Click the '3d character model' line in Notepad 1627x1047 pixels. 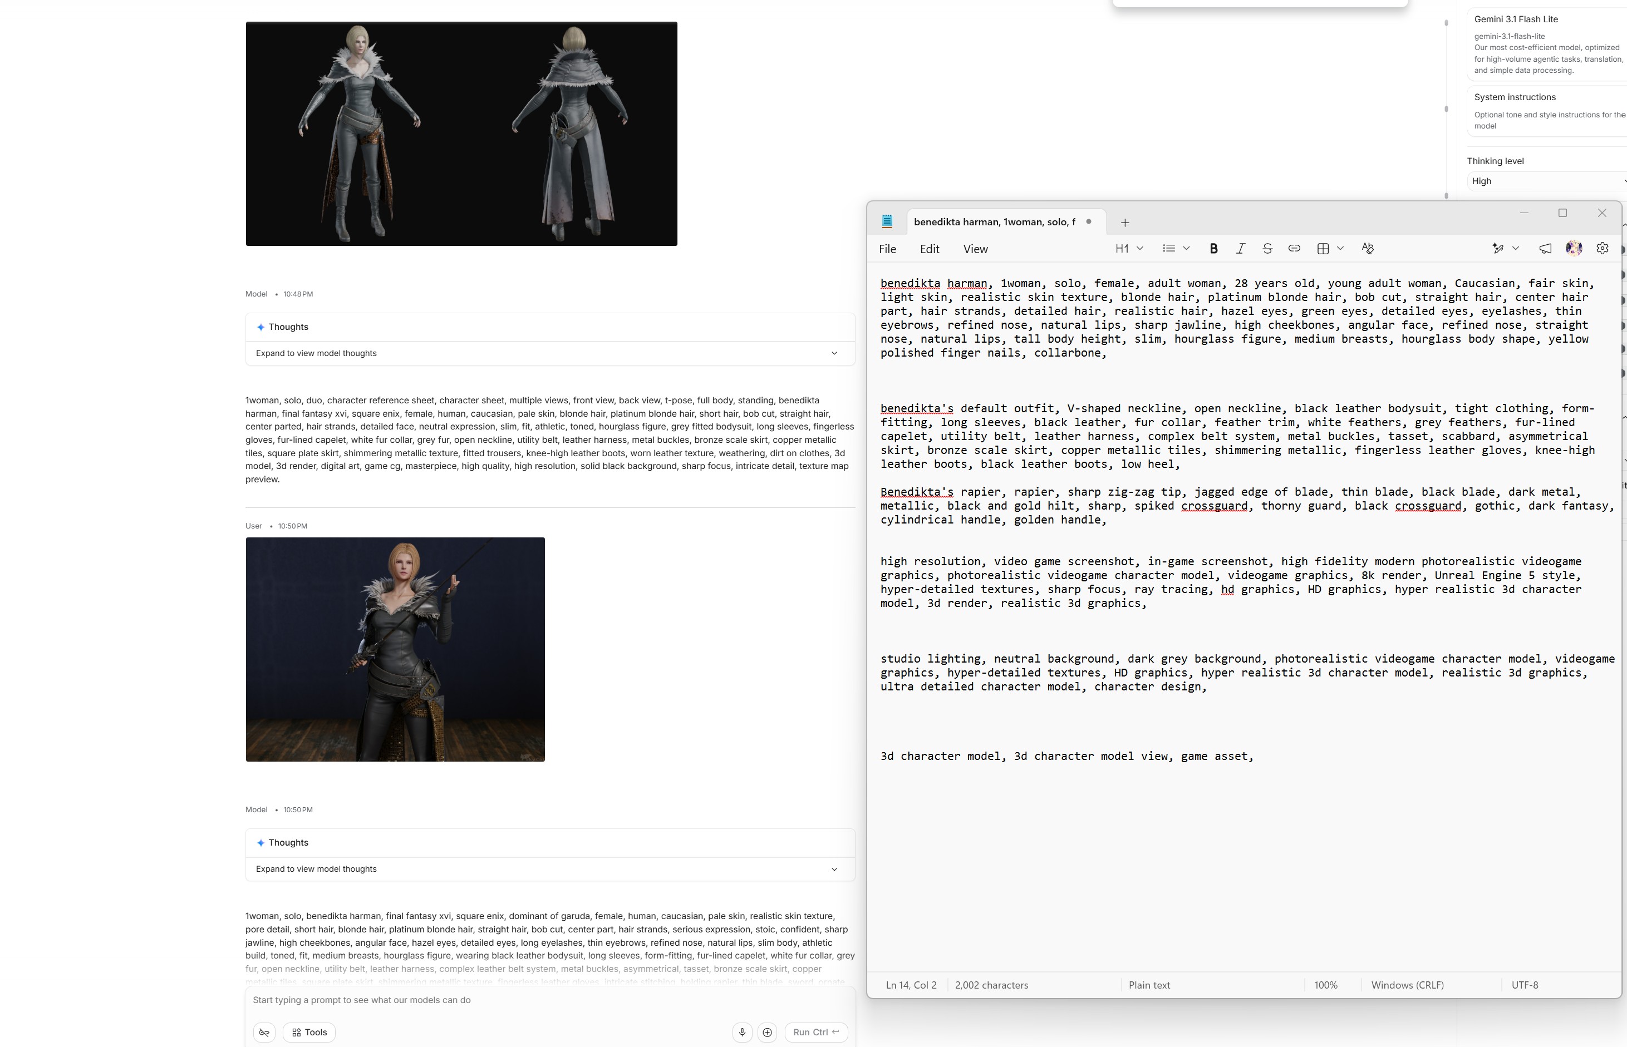1067,756
